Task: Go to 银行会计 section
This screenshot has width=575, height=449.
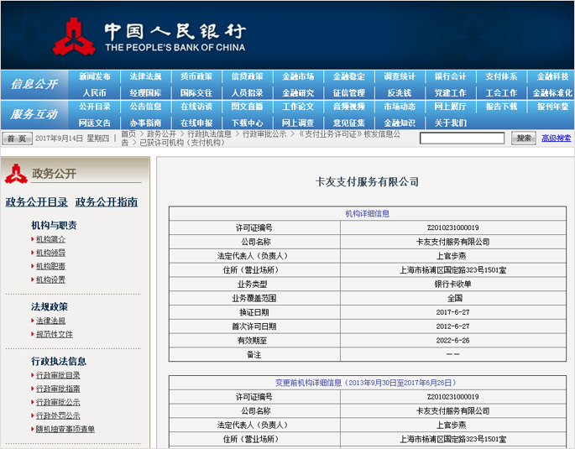Action: (450, 76)
